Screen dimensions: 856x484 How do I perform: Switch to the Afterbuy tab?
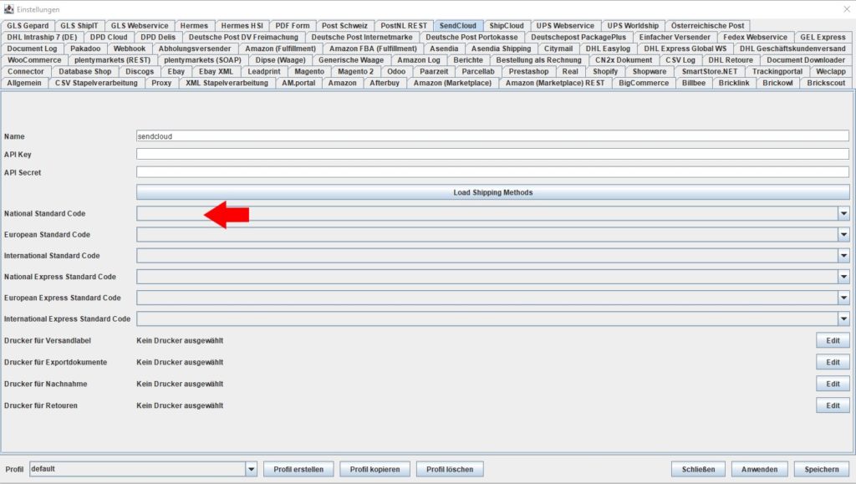coord(385,83)
